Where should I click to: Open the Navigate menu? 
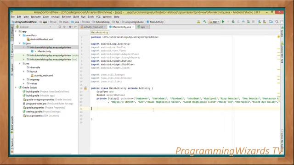(36, 17)
